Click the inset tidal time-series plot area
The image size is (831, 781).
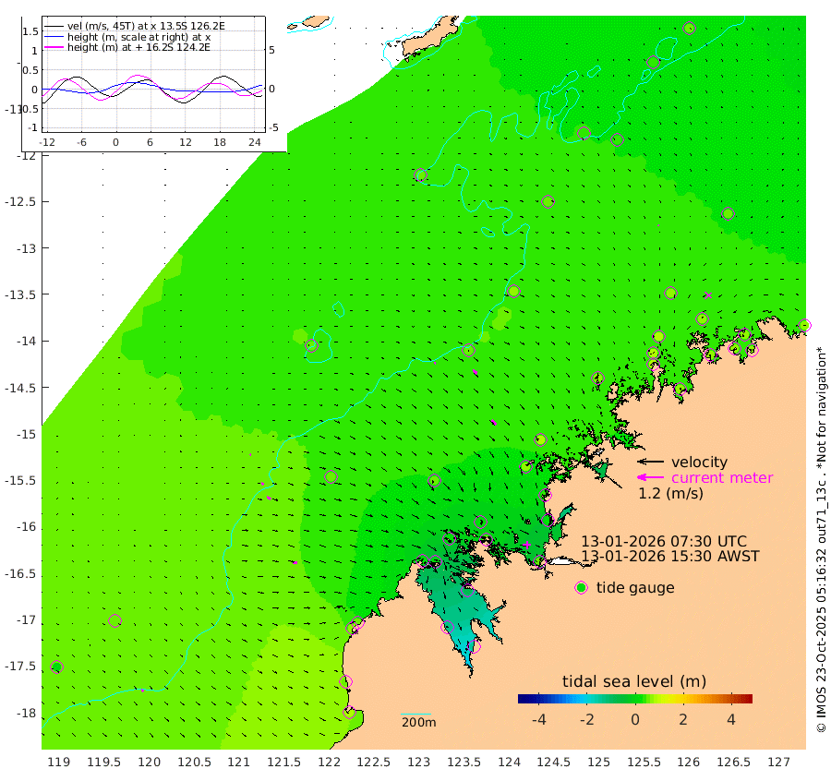click(153, 74)
